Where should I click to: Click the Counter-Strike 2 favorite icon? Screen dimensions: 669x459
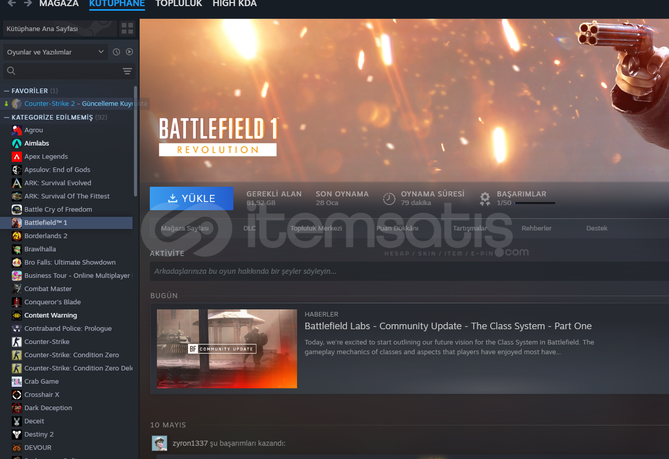tap(17, 104)
